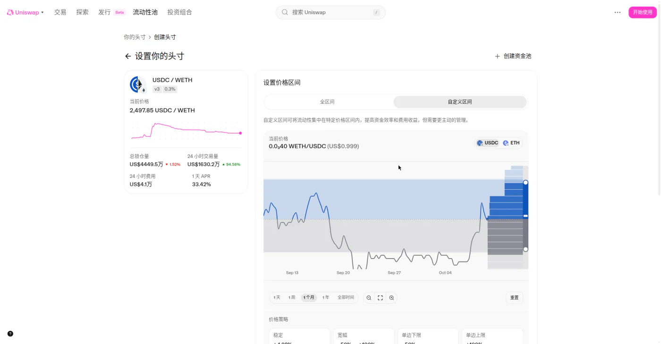The height and width of the screenshot is (344, 661).
Task: Go to 投资组合 page
Action: pos(179,12)
